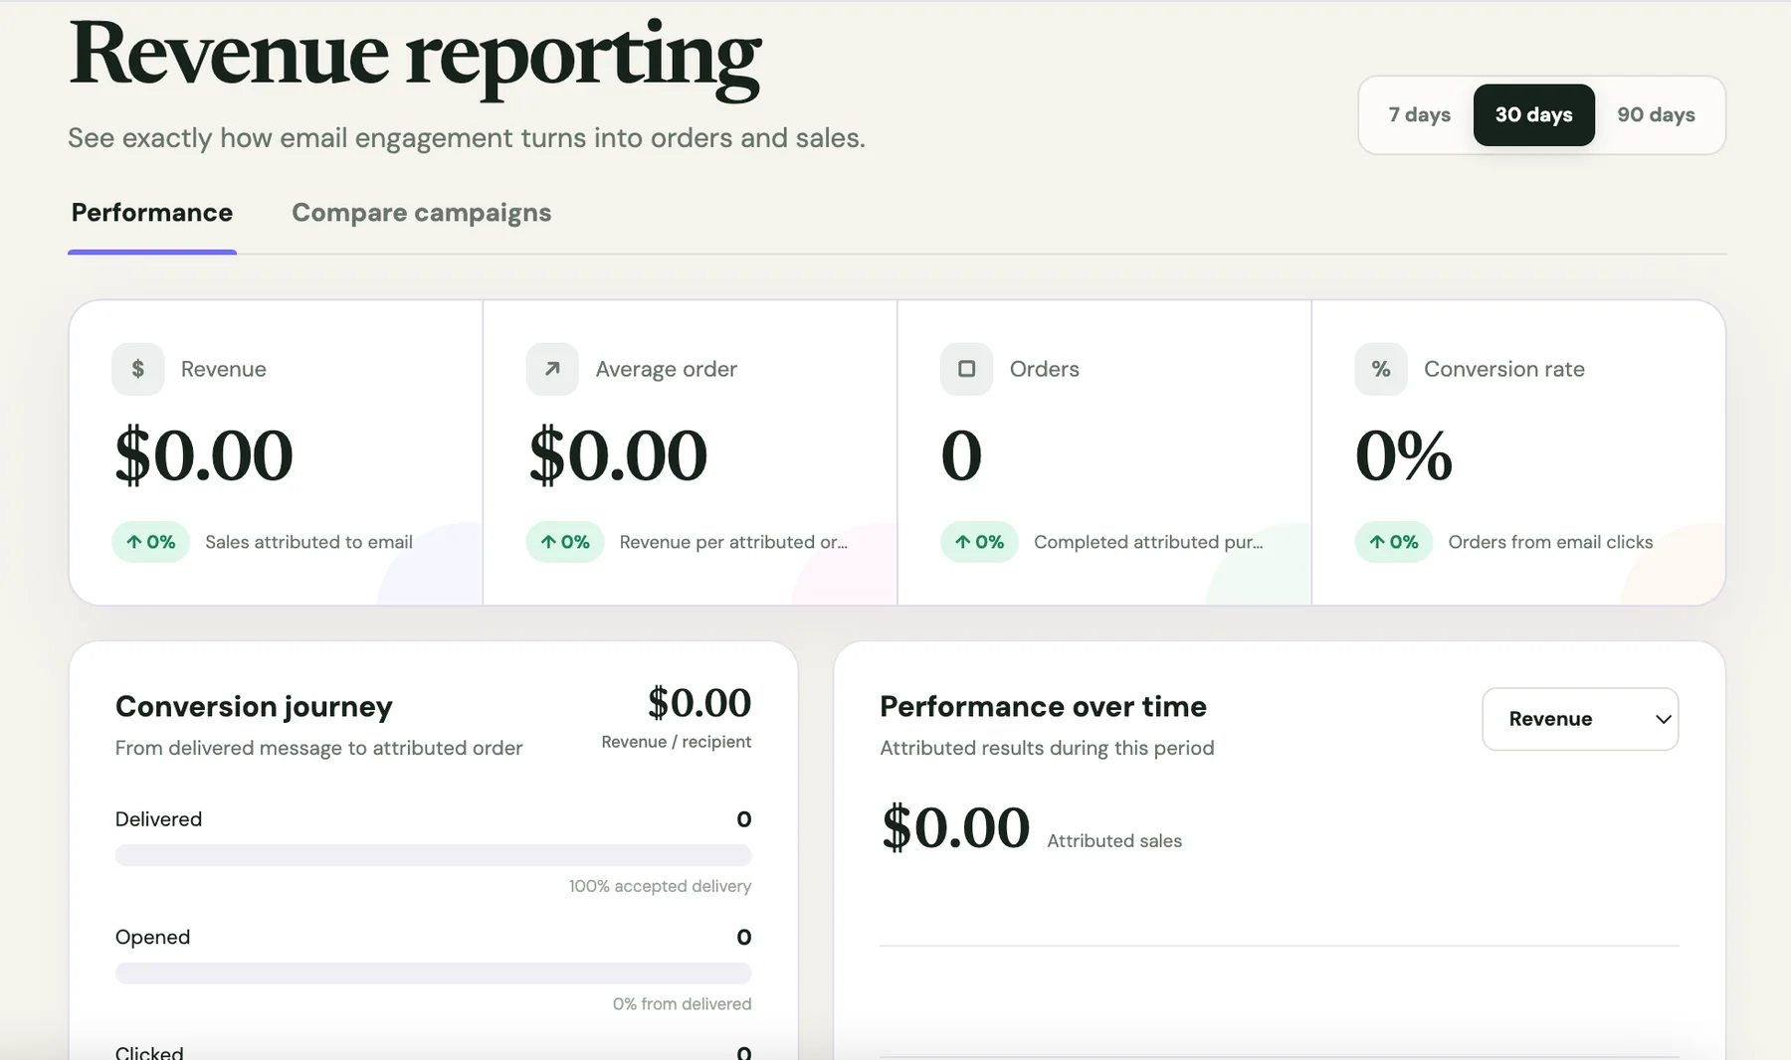Switch to the Compare campaigns tab
Screen dimensions: 1791x1060
pos(422,213)
